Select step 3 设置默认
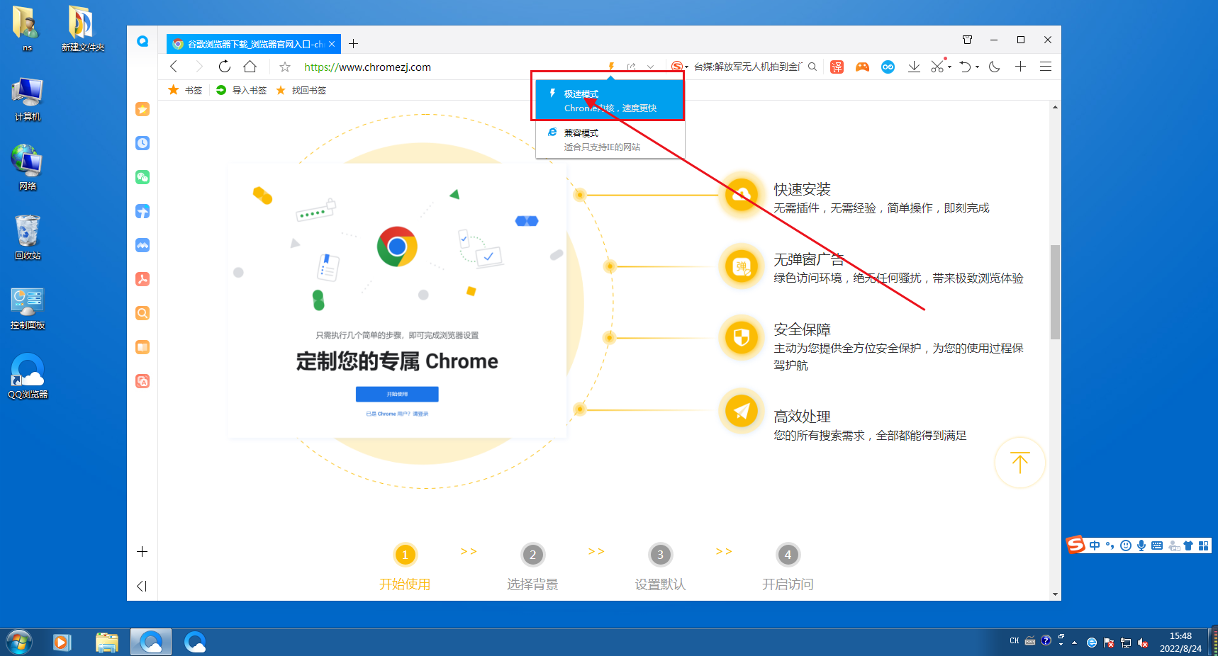Viewport: 1218px width, 656px height. (x=660, y=567)
